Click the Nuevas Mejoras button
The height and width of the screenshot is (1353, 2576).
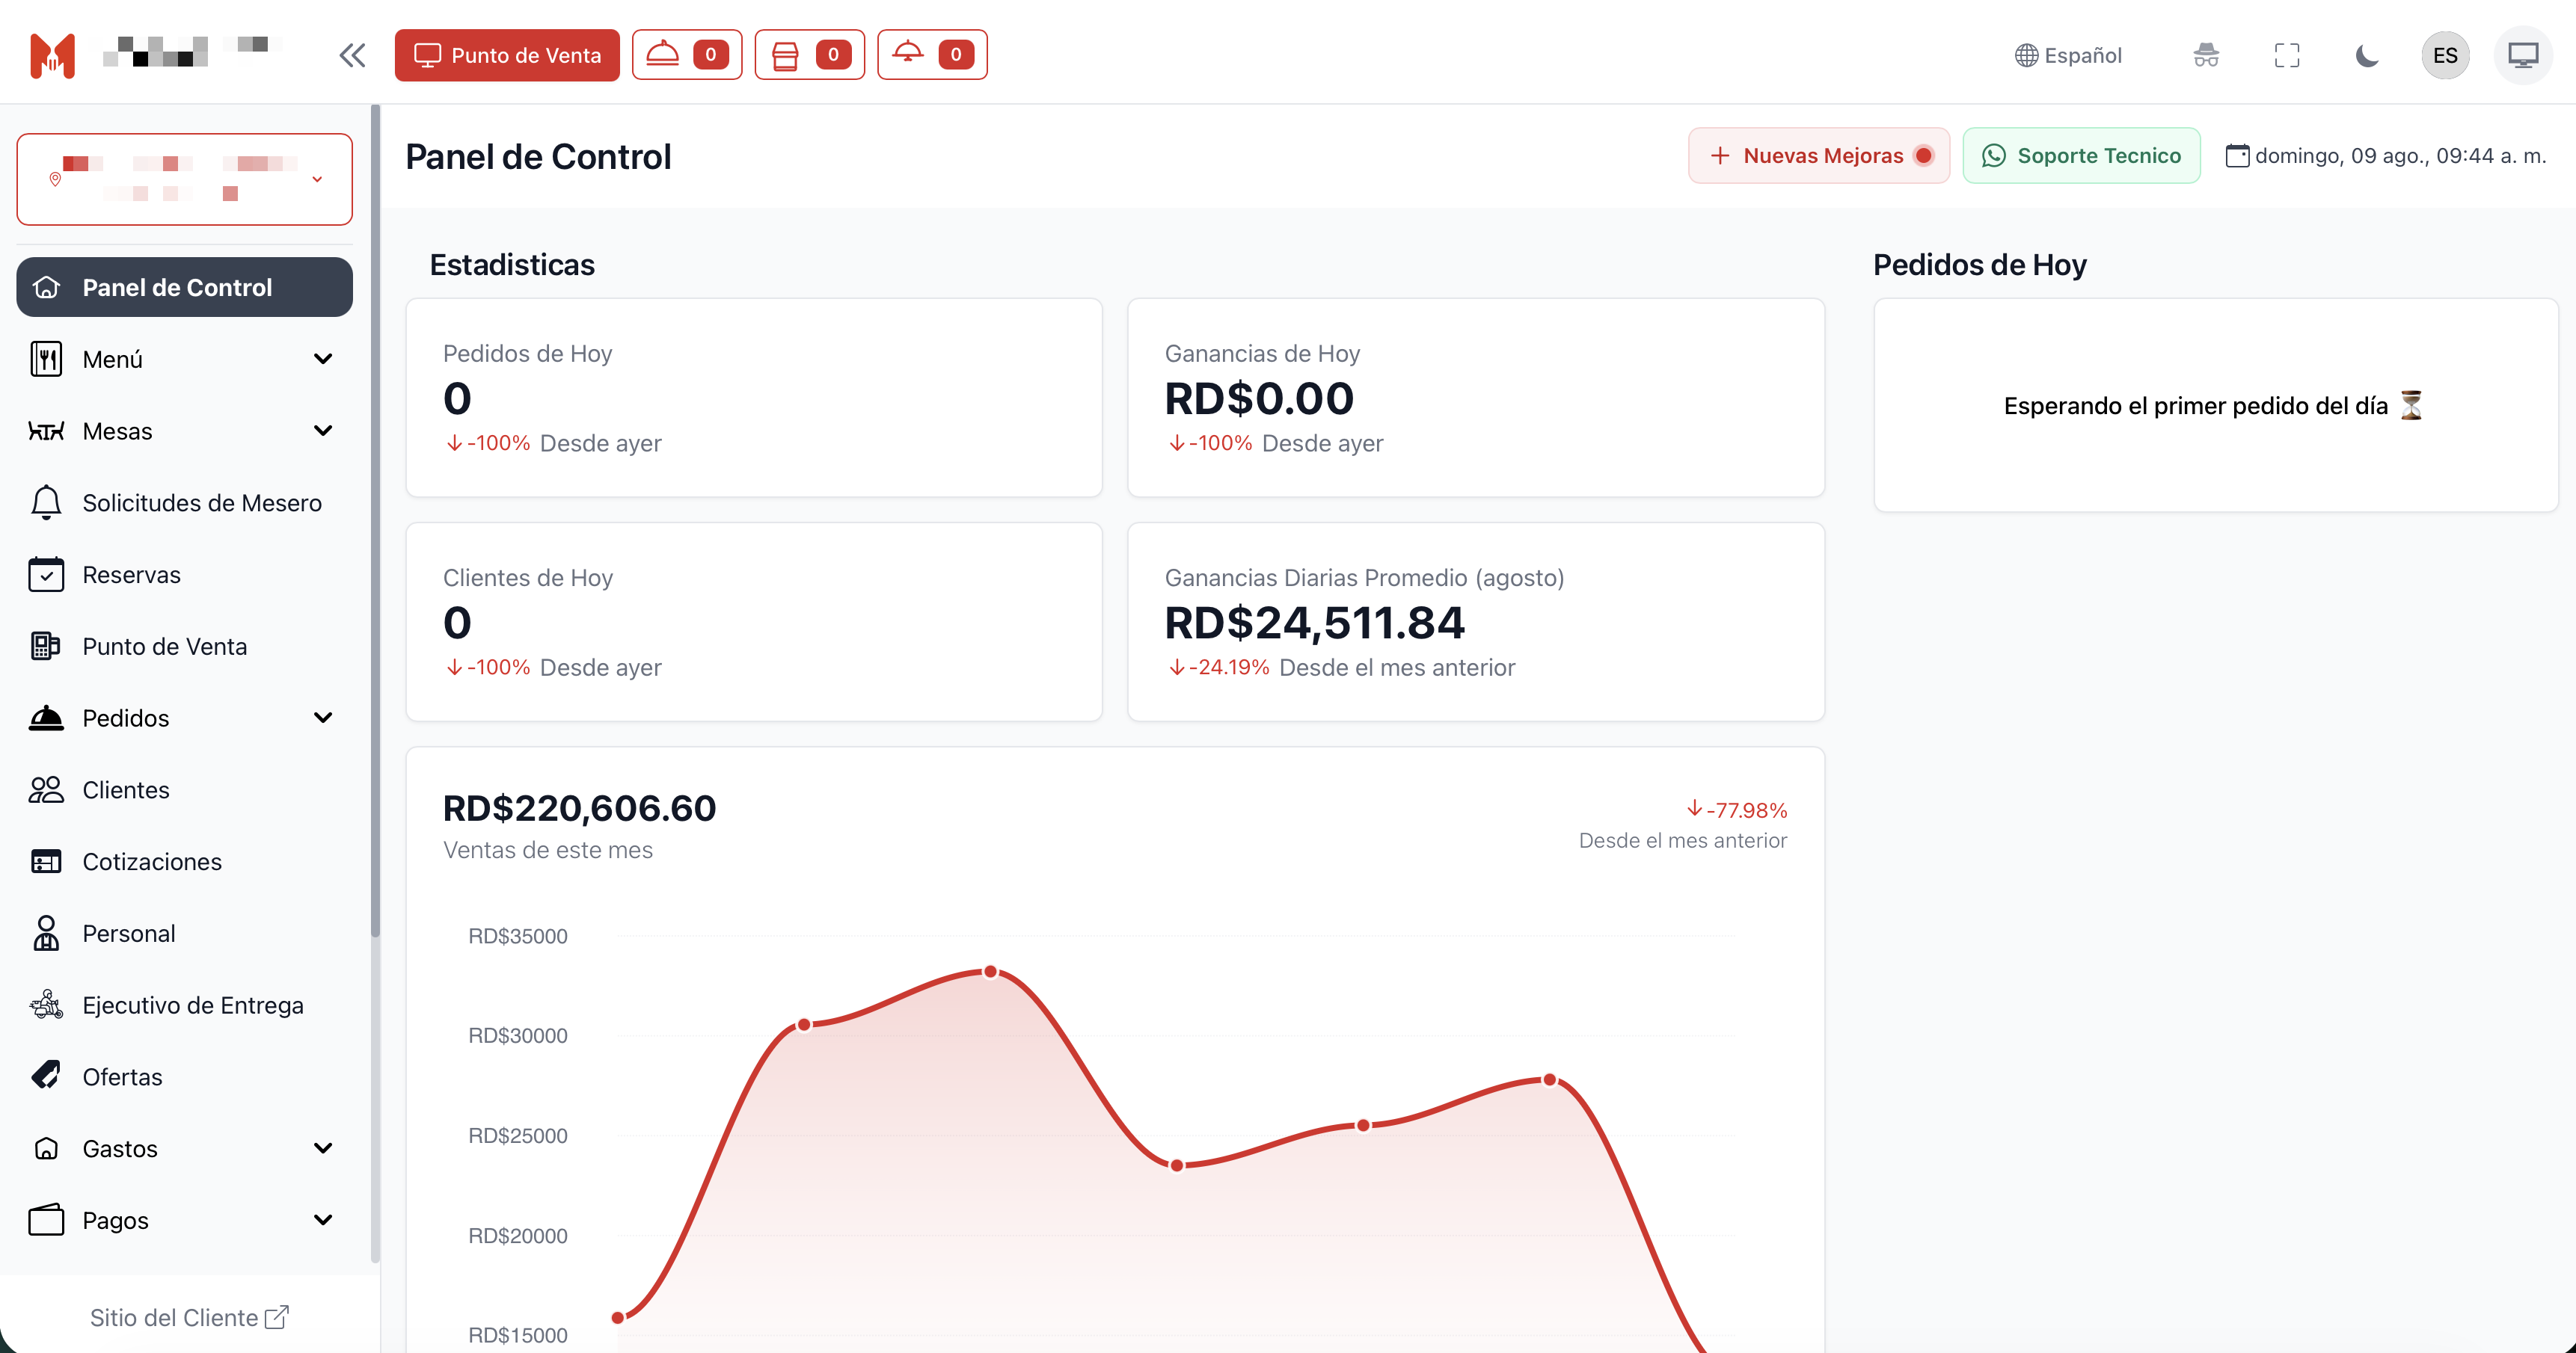pyautogui.click(x=1819, y=156)
